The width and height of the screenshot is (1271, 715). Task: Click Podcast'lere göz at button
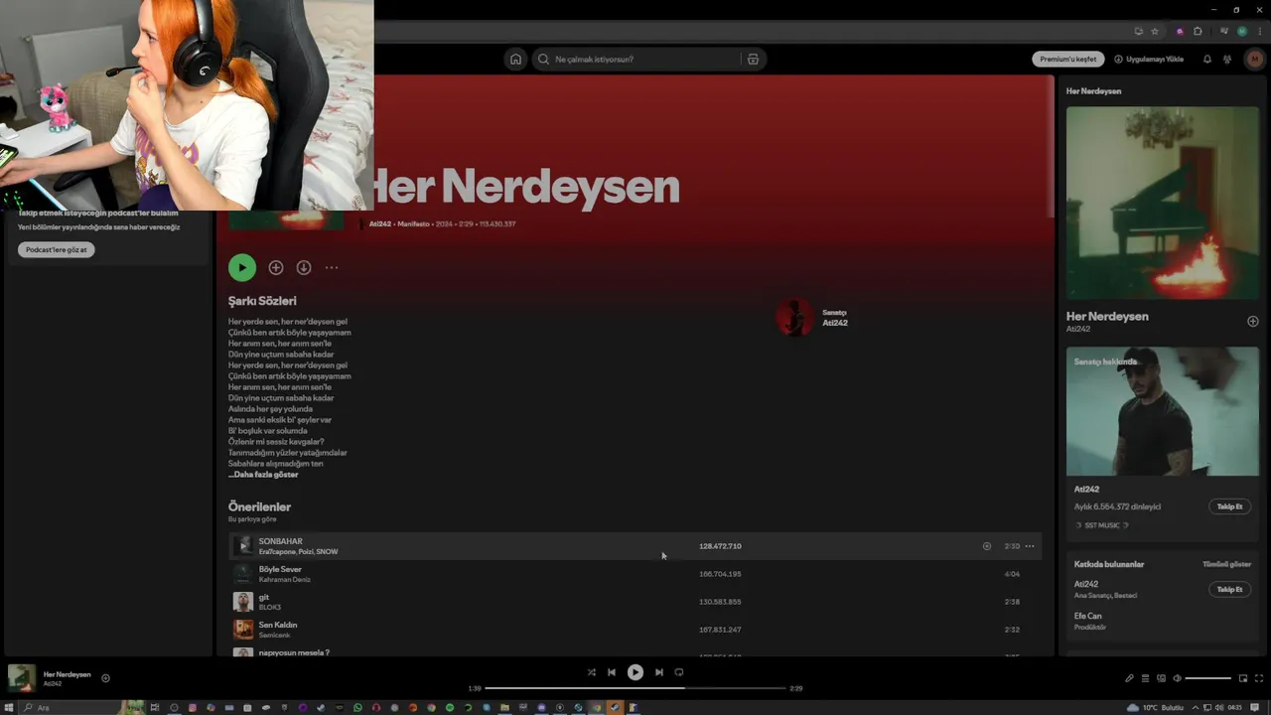(x=57, y=250)
